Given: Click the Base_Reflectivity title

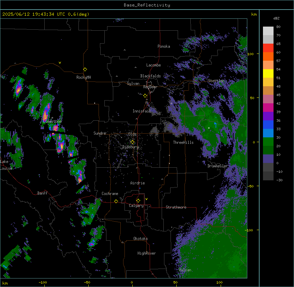Looking at the screenshot, I should [x=147, y=5].
